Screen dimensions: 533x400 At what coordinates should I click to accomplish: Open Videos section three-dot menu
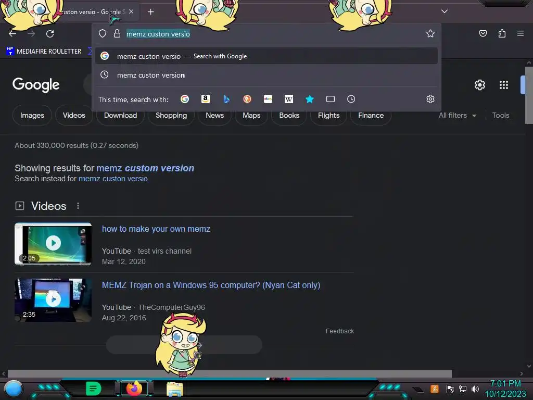coord(78,206)
